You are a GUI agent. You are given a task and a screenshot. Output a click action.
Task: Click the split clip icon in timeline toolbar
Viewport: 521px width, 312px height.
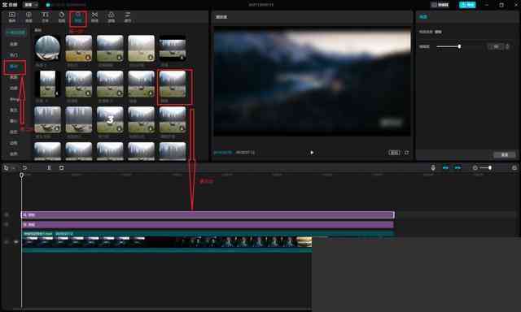[49, 167]
